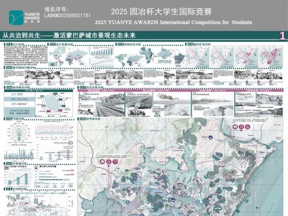This screenshot has width=288, height=216.
Task: Click the wind rose diagram in section 09
Action: pyautogui.click(x=19, y=132)
